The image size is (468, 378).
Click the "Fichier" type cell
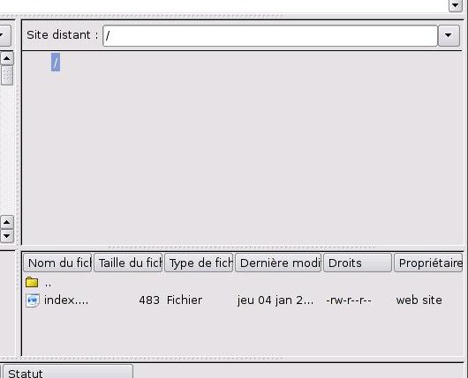[185, 300]
